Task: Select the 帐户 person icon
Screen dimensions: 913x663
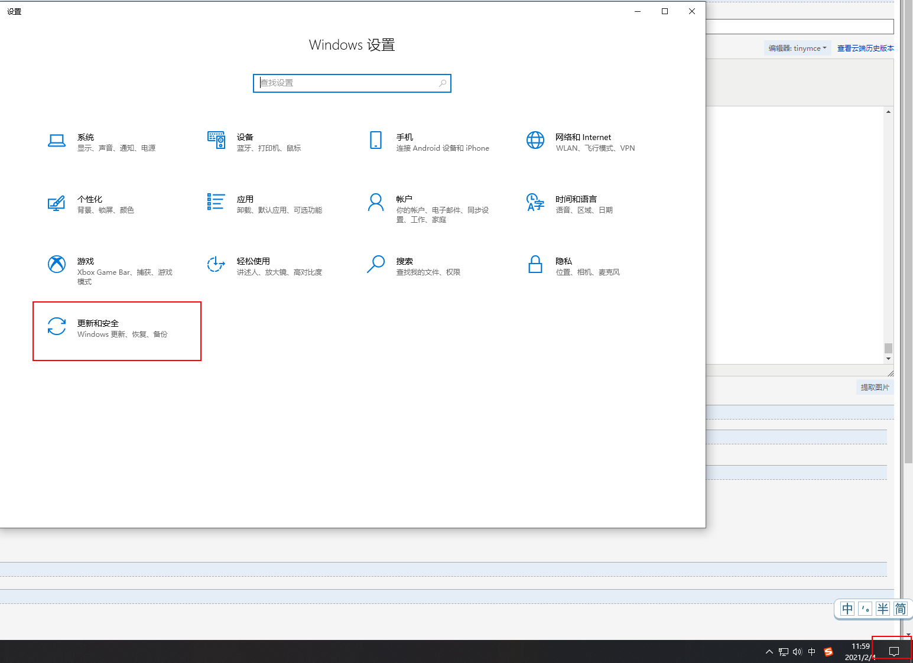Action: [x=376, y=202]
